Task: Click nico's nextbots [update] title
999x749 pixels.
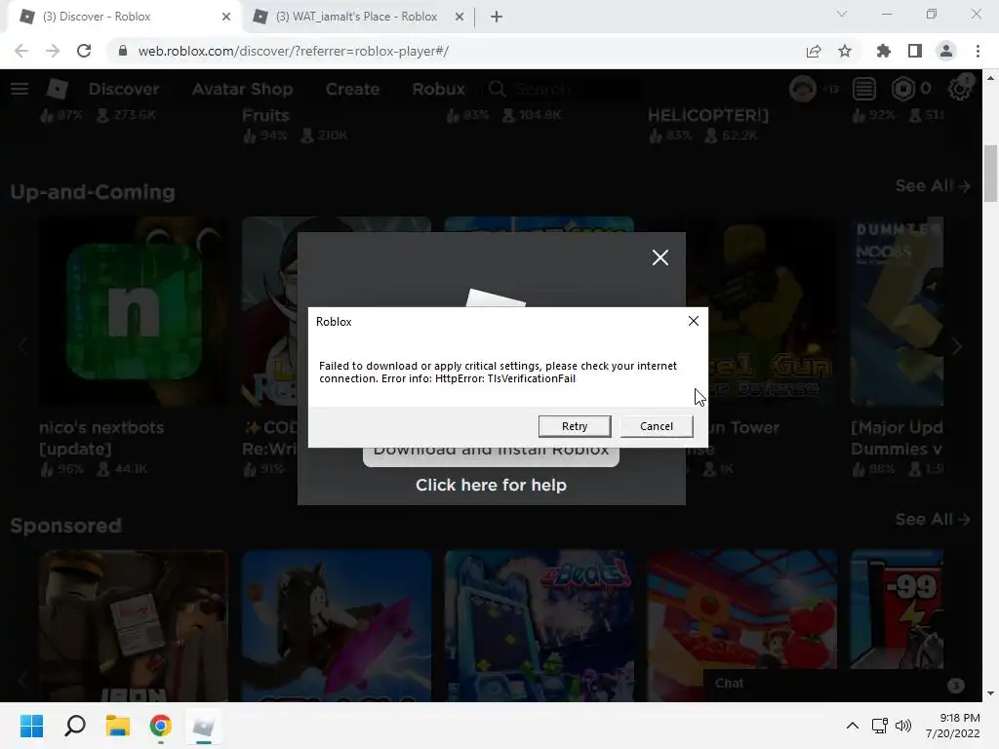Action: [x=101, y=438]
